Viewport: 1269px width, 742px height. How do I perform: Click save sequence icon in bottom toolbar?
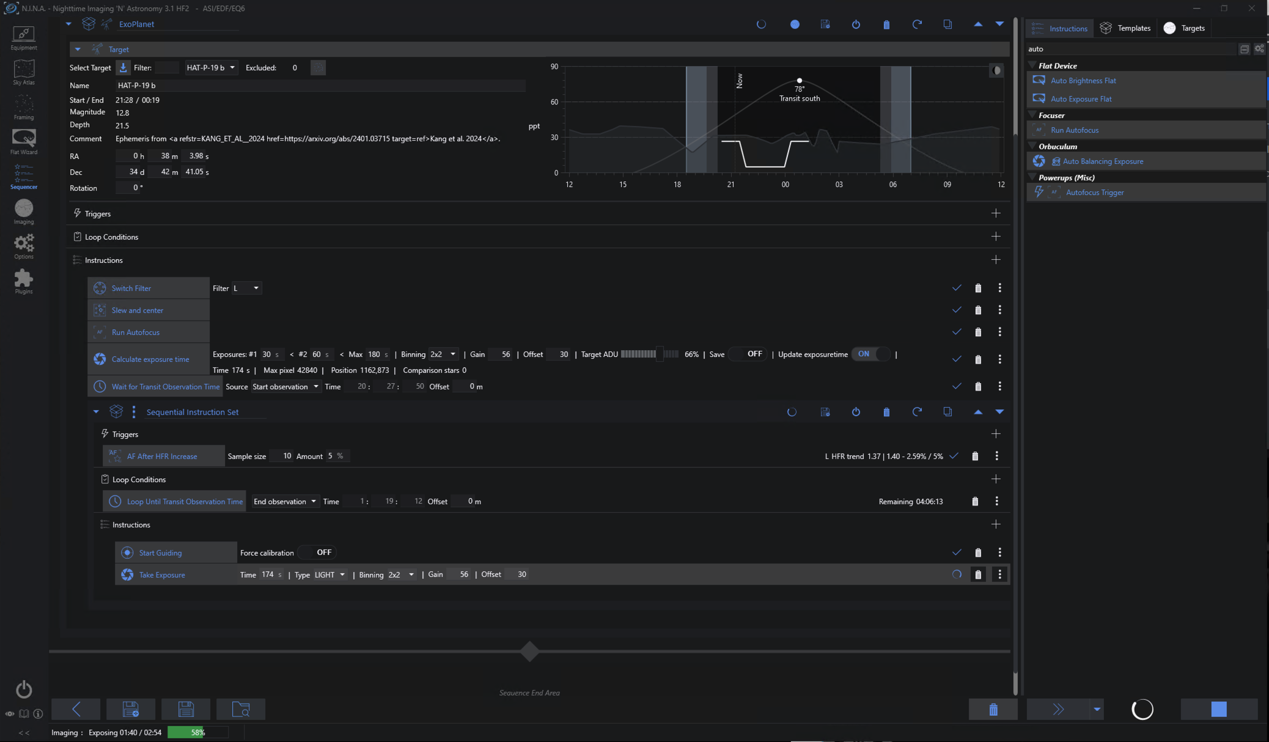185,709
